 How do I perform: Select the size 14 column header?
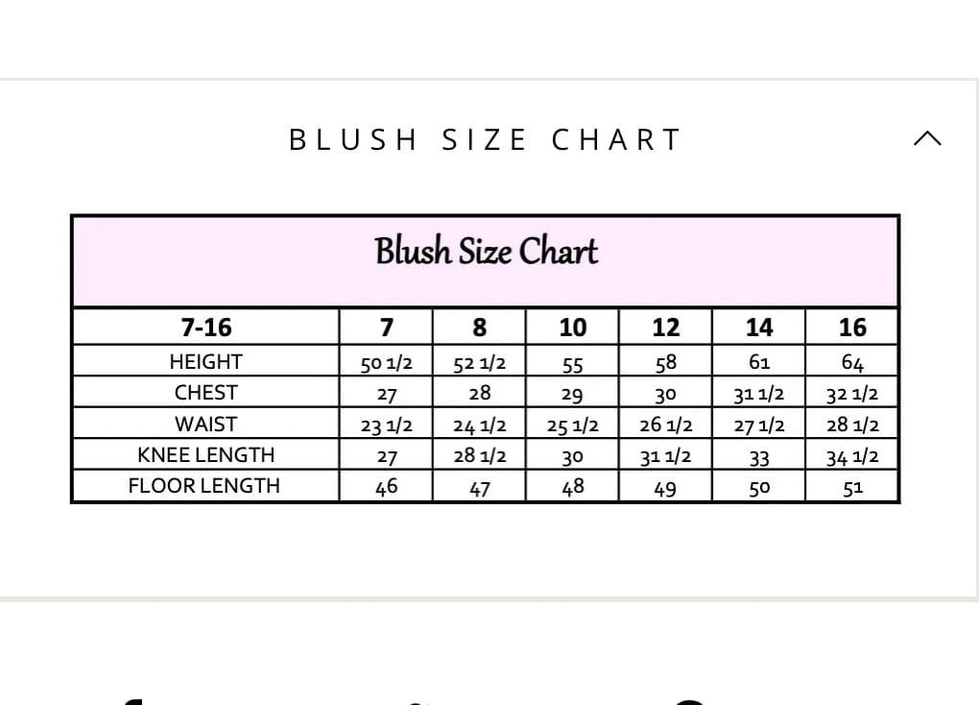[758, 327]
